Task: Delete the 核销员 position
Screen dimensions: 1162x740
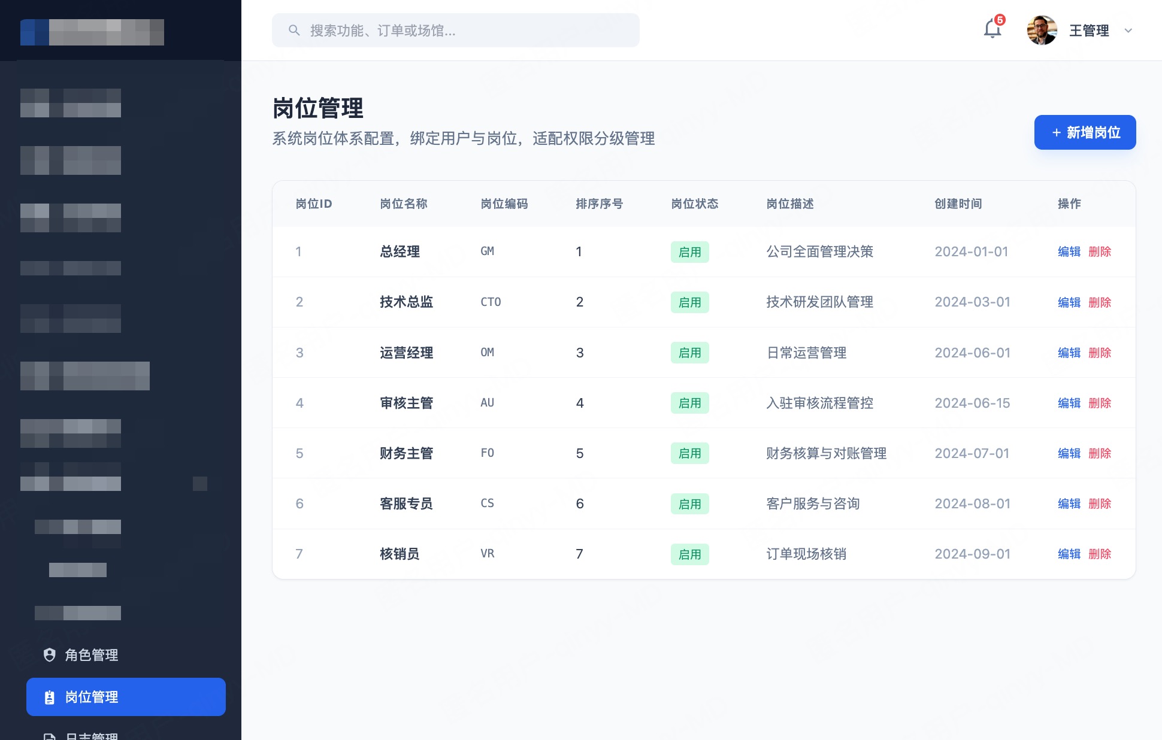Action: pyautogui.click(x=1100, y=554)
